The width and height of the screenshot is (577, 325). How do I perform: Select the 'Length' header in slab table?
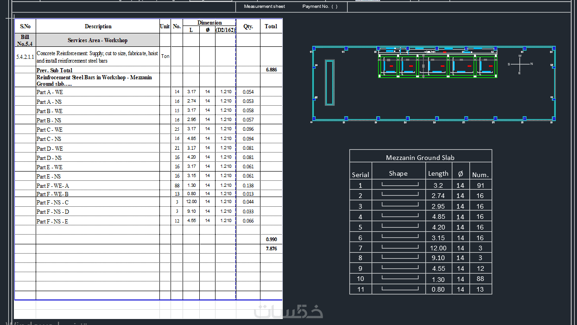438,173
